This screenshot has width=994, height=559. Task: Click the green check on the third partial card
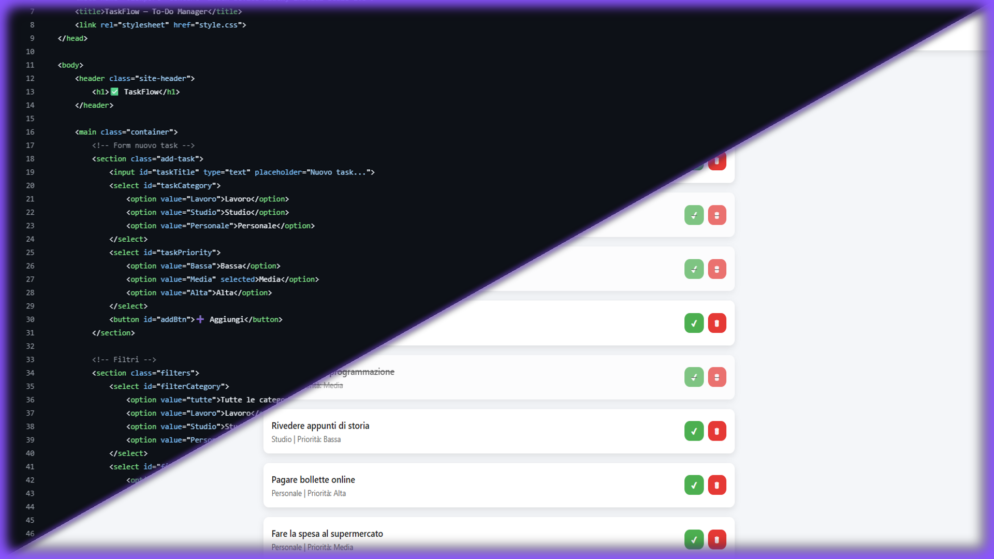pyautogui.click(x=694, y=269)
